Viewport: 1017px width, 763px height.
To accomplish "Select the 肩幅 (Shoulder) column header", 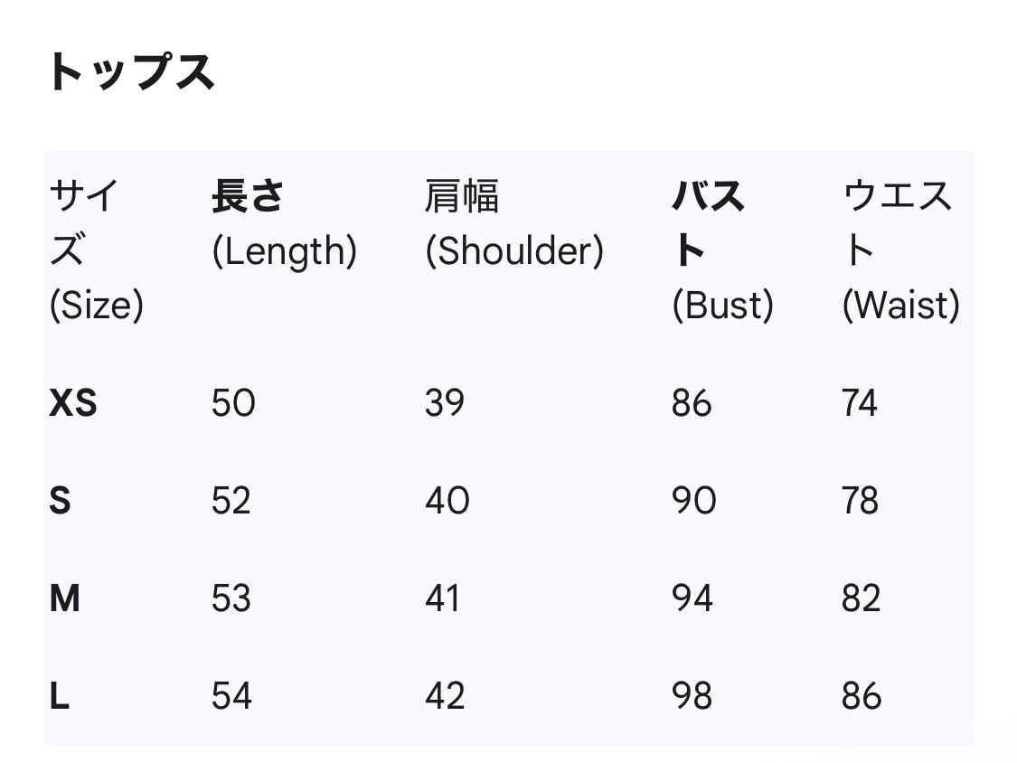I will tap(513, 223).
